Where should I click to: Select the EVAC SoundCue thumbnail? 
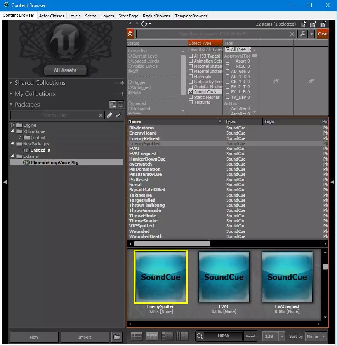click(x=224, y=276)
